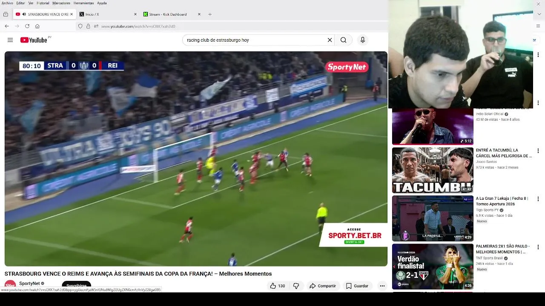The image size is (545, 306).
Task: Open the Herramientas menu
Action: 83,3
